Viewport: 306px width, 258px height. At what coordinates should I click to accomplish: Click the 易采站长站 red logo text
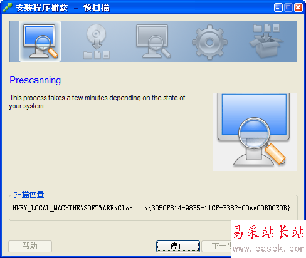point(268,232)
